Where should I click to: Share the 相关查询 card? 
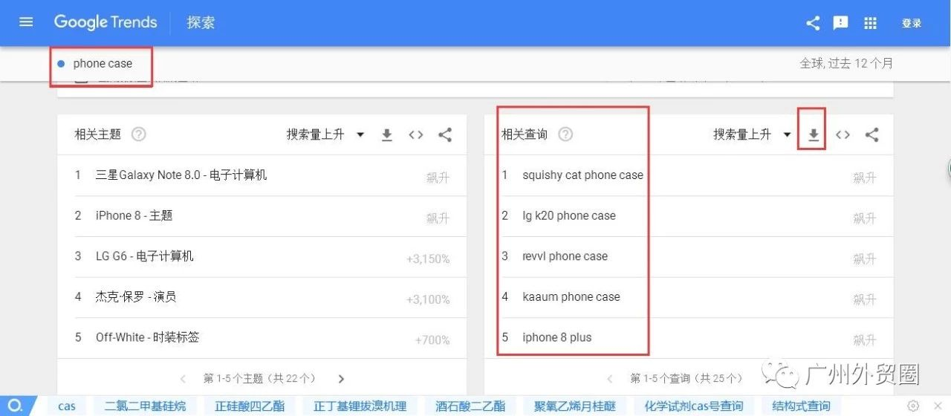pos(872,135)
